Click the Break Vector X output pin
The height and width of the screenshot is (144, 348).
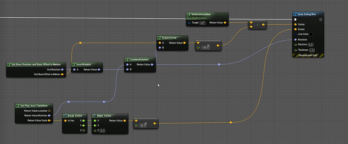[x=84, y=121]
